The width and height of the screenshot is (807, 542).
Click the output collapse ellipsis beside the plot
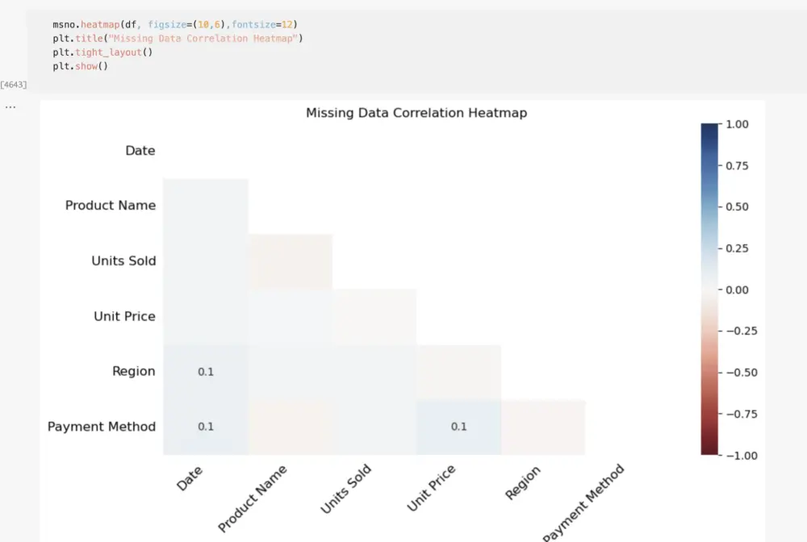click(x=10, y=107)
